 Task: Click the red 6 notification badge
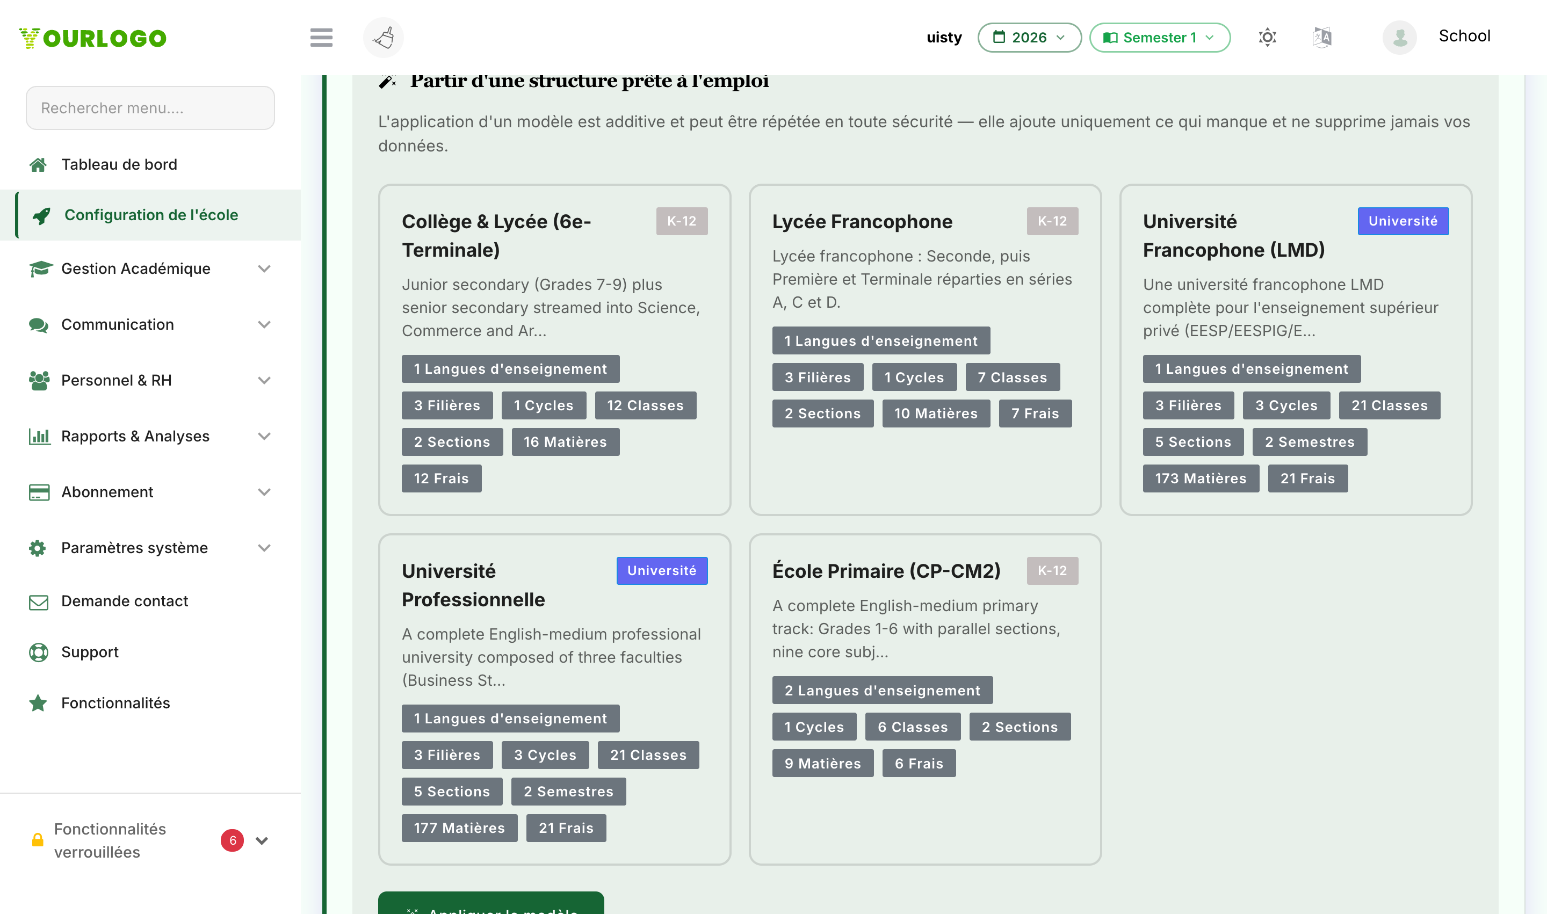click(232, 840)
